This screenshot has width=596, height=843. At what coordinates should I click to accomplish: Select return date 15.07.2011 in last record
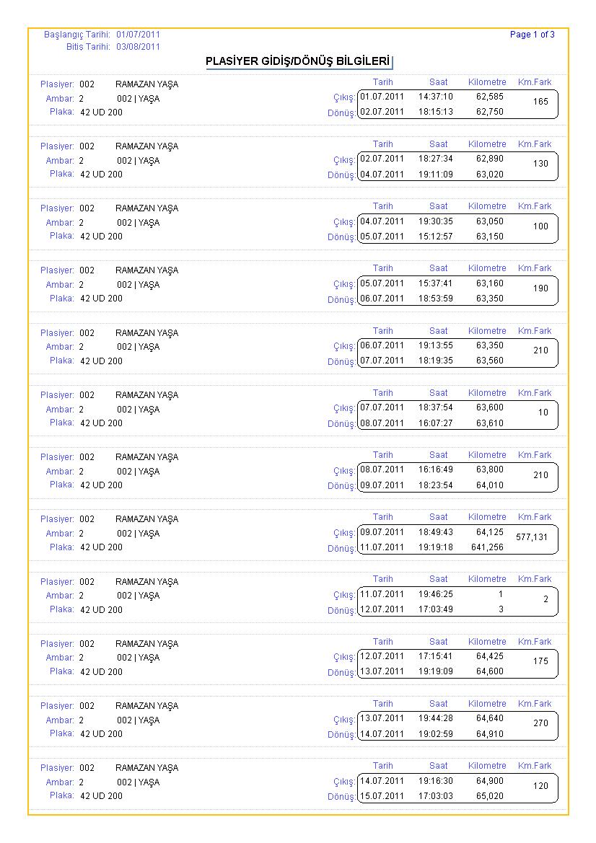pos(382,796)
